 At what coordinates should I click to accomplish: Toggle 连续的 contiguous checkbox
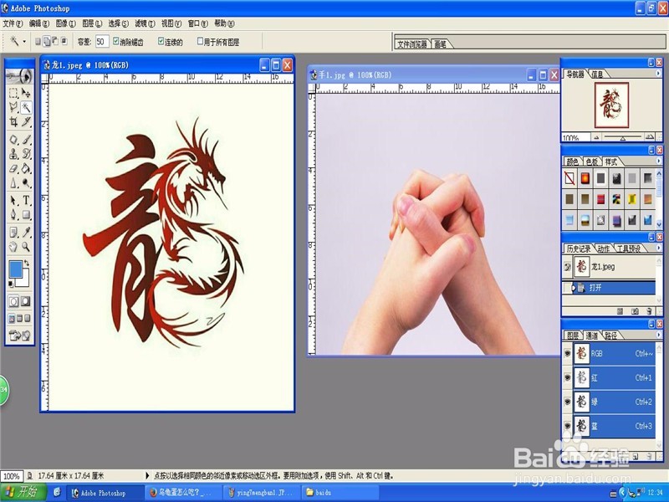coord(161,41)
